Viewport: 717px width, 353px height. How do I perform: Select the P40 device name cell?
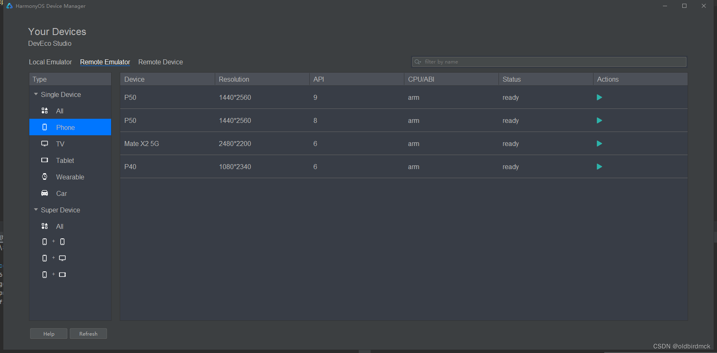(x=130, y=167)
